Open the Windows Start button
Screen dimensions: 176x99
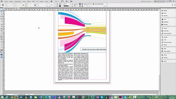click(2, 97)
